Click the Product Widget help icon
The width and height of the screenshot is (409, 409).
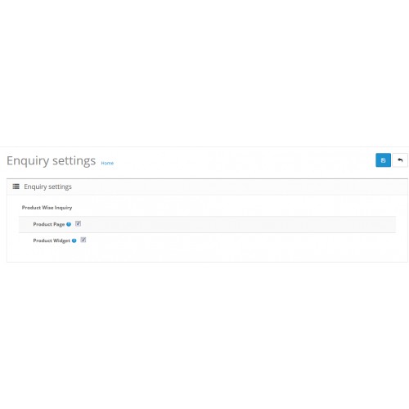74,240
